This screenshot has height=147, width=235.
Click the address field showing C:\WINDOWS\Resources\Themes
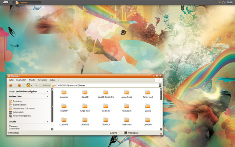point(105,85)
